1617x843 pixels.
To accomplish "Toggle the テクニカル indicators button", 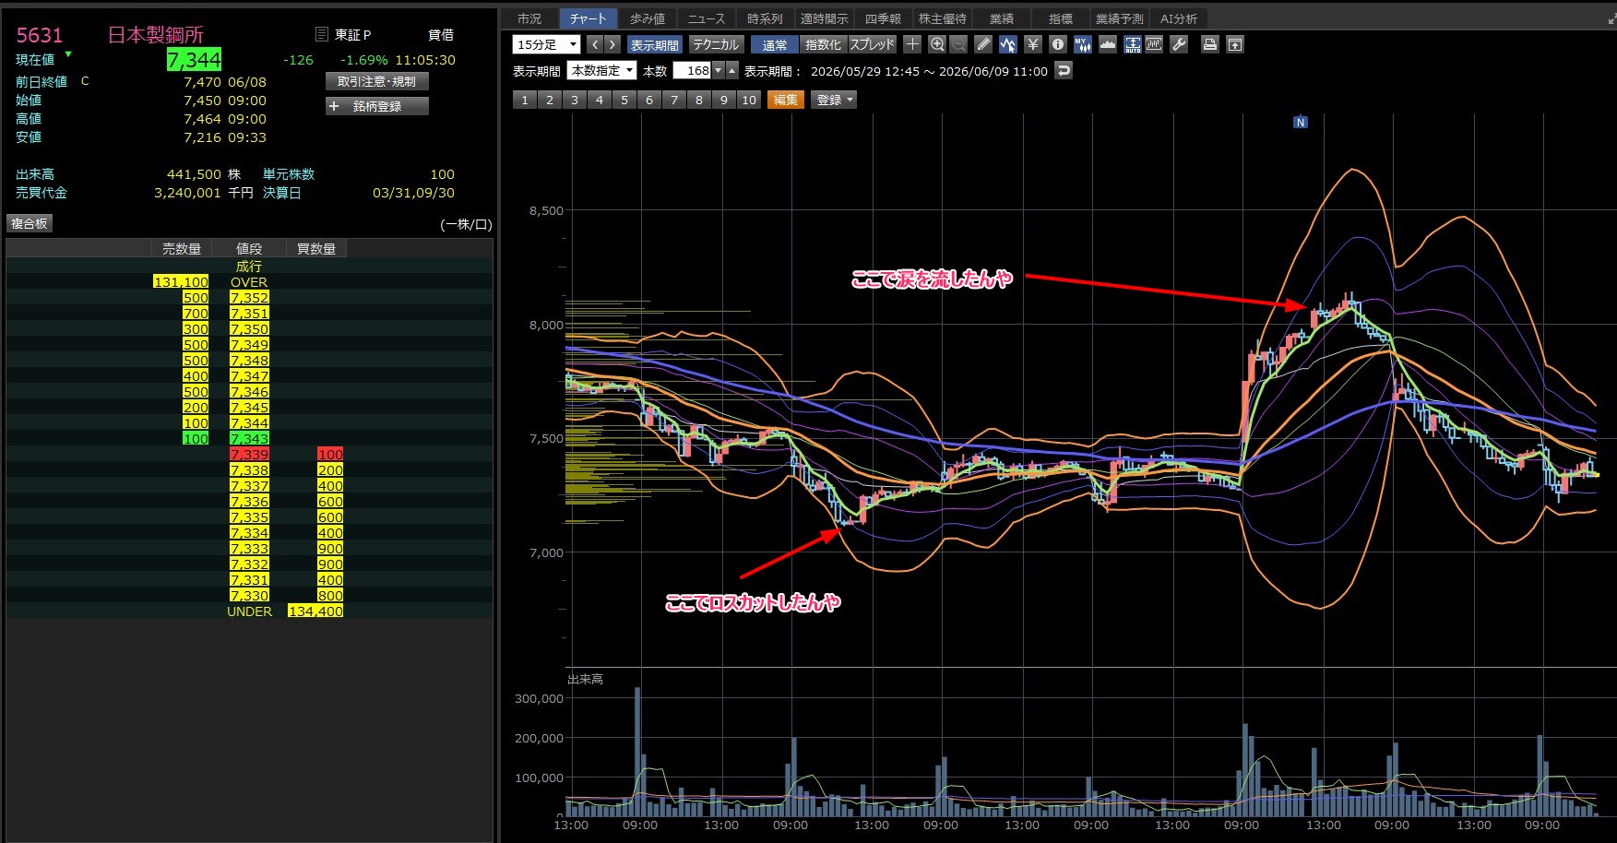I will click(716, 44).
